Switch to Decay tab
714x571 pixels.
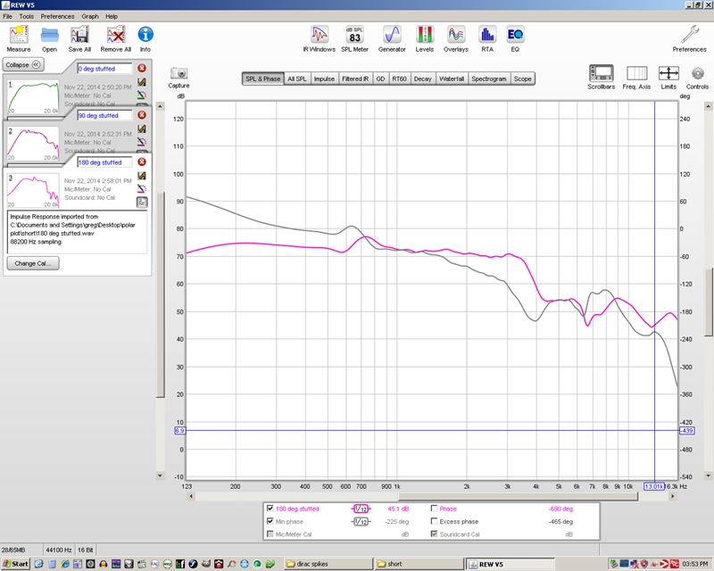click(422, 79)
